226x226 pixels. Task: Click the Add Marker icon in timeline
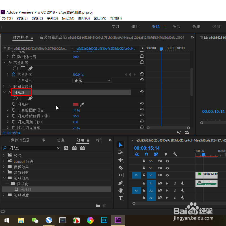click(166, 154)
